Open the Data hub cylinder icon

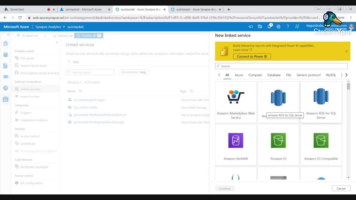pyautogui.click(x=6, y=54)
